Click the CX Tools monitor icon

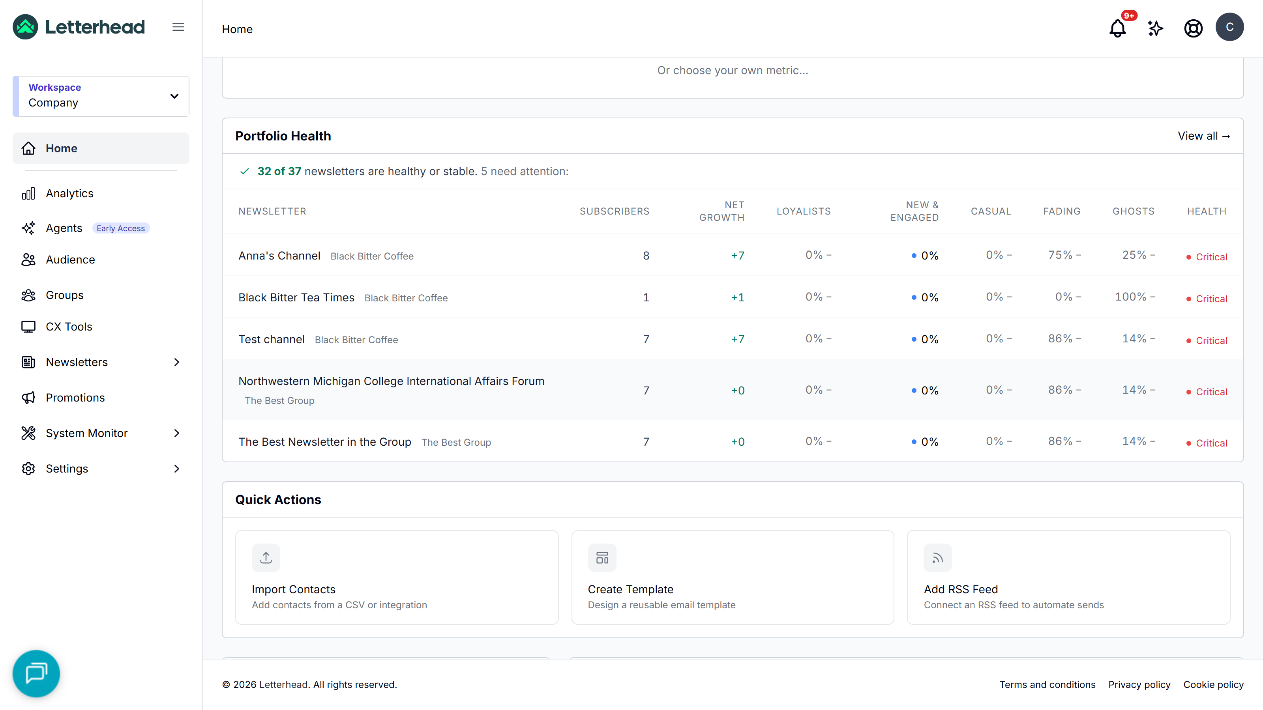28,327
